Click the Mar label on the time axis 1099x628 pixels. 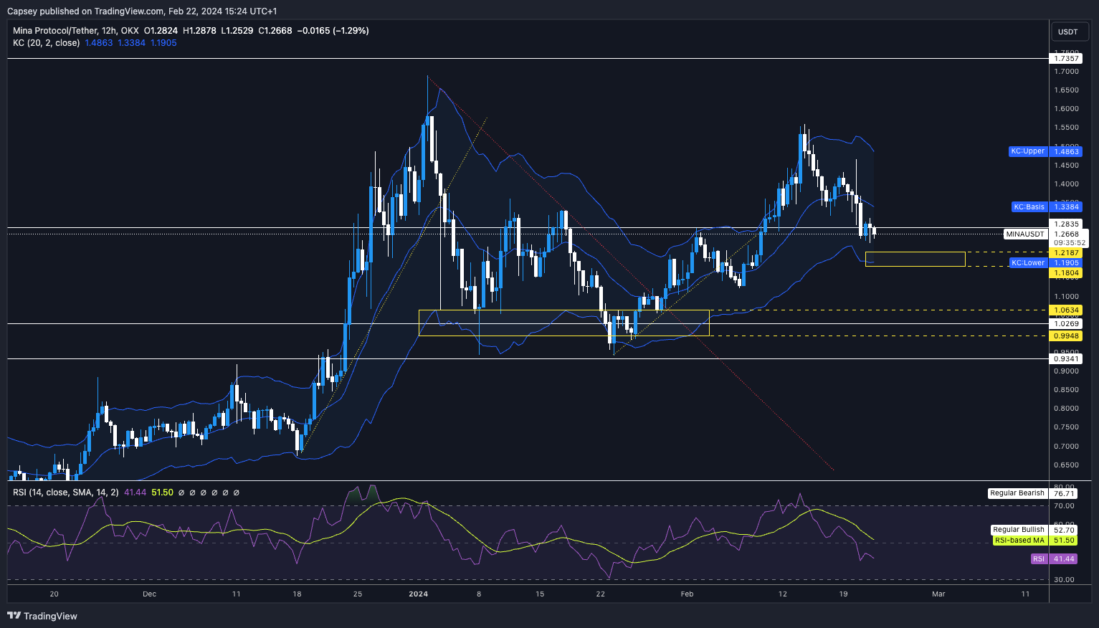pyautogui.click(x=938, y=594)
